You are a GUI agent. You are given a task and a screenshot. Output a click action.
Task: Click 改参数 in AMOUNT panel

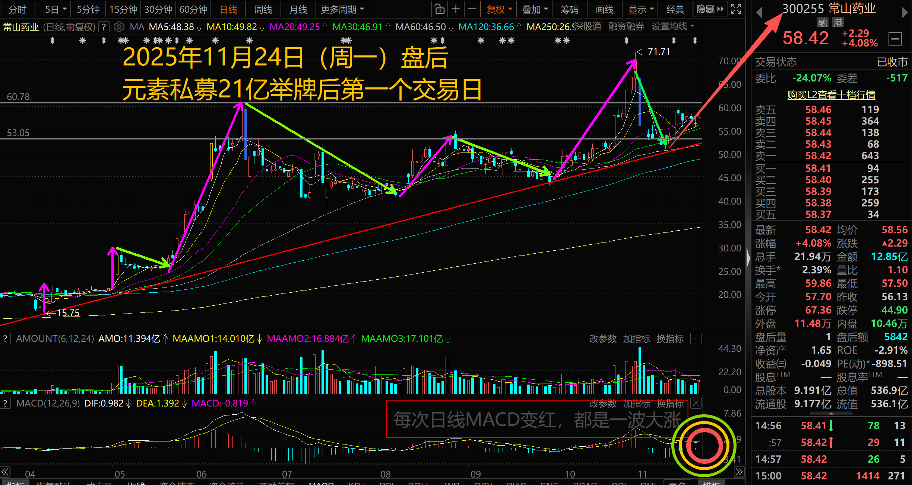click(603, 339)
